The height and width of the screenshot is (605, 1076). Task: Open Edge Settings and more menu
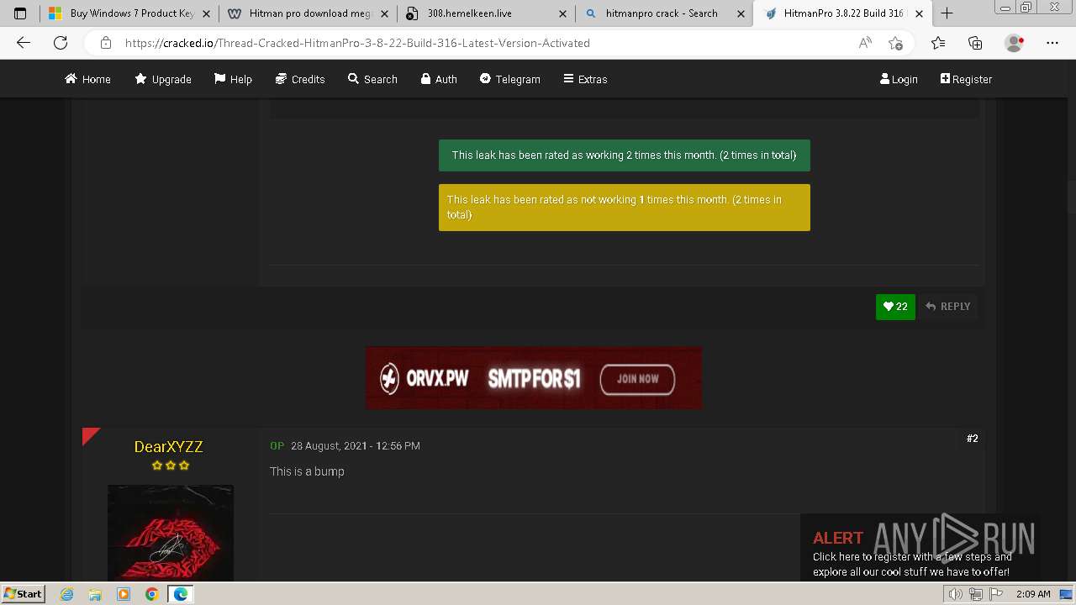[1052, 43]
